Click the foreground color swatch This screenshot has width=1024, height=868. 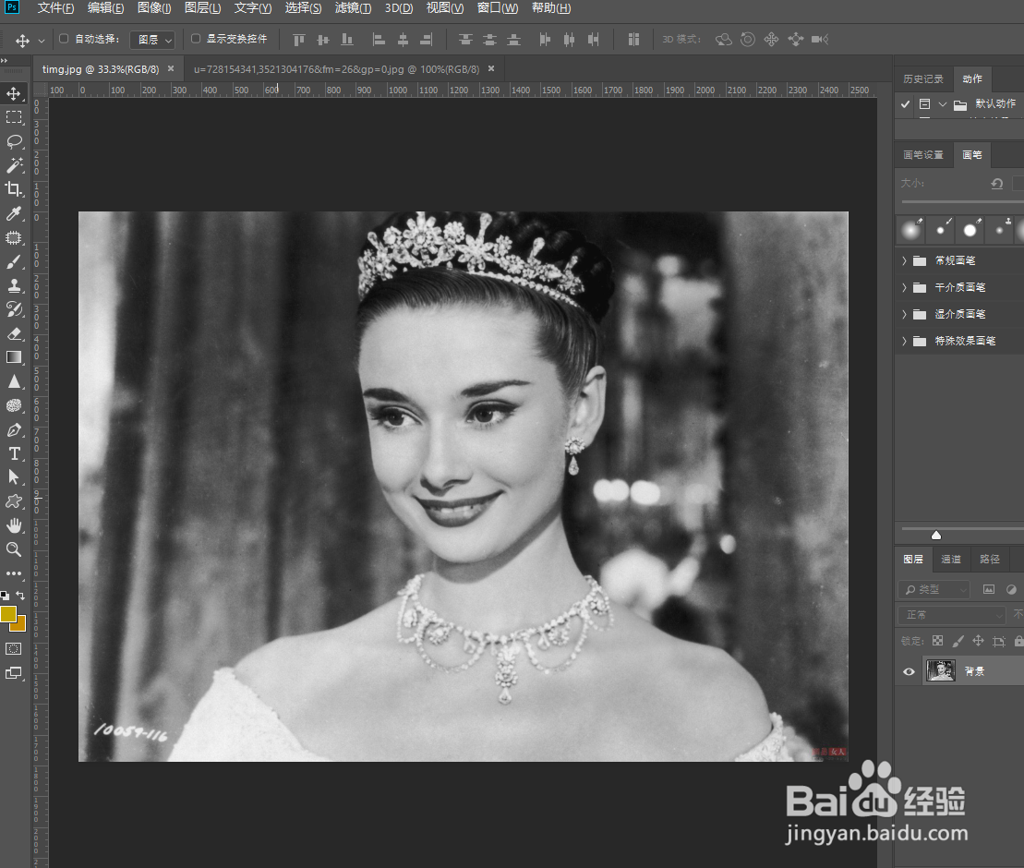coord(7,614)
